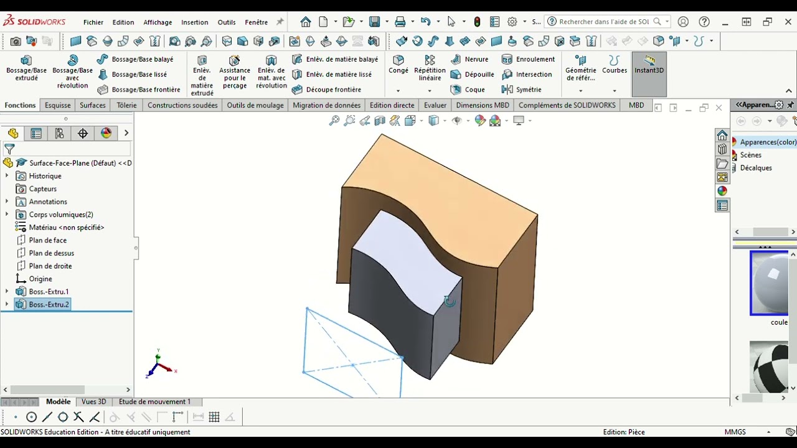
Task: Click the DisplayManager tab icon
Action: (x=106, y=133)
